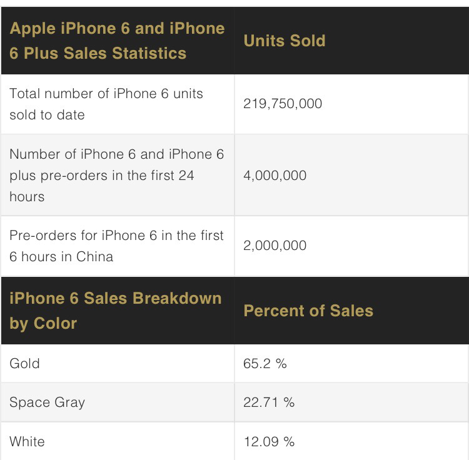Viewport: 469px width, 460px height.
Task: Select the 2,000,000 value cell
Action: tap(275, 246)
